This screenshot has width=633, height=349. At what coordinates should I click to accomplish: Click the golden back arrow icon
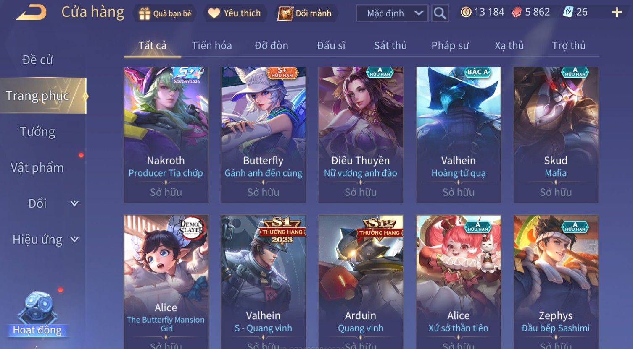32,13
